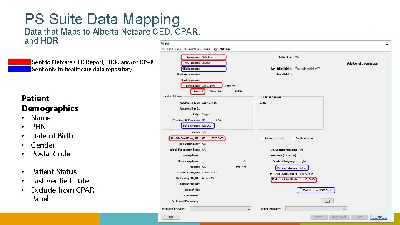
Task: Click the City value Calgary
Action: point(206,114)
